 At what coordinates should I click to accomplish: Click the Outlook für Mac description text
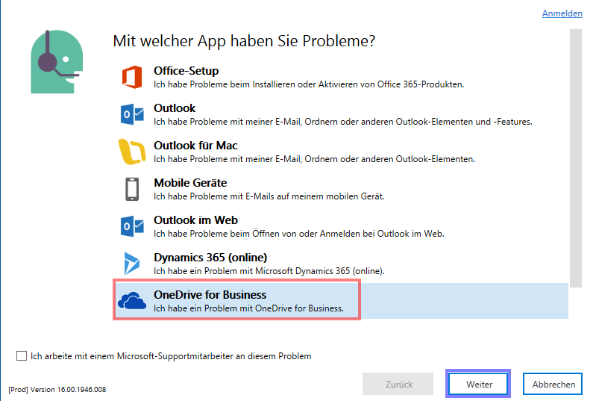[x=314, y=159]
